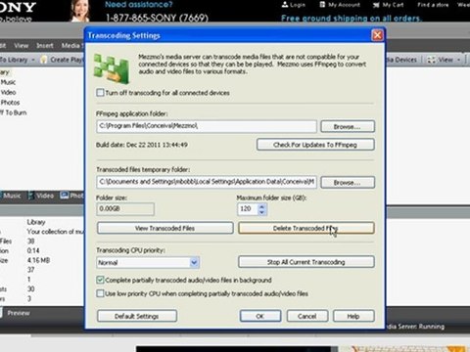Screen dimensions: 470x352
Task: Click the Login person icon
Action: coord(285,5)
